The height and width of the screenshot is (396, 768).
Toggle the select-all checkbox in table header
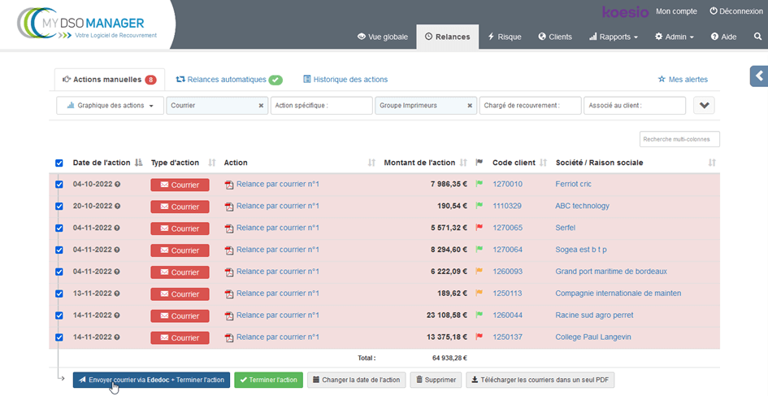[x=59, y=163]
